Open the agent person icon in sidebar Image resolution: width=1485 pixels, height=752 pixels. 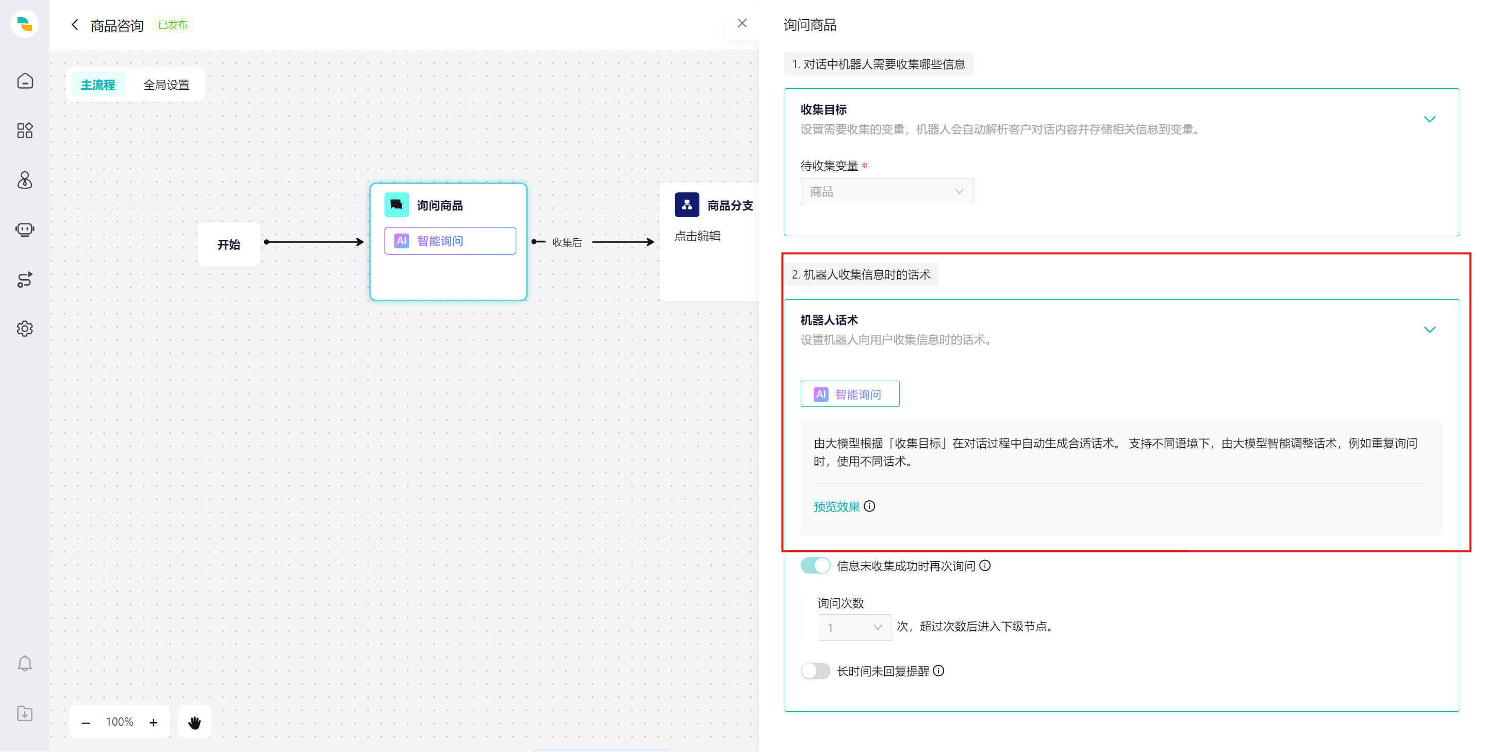[x=25, y=181]
